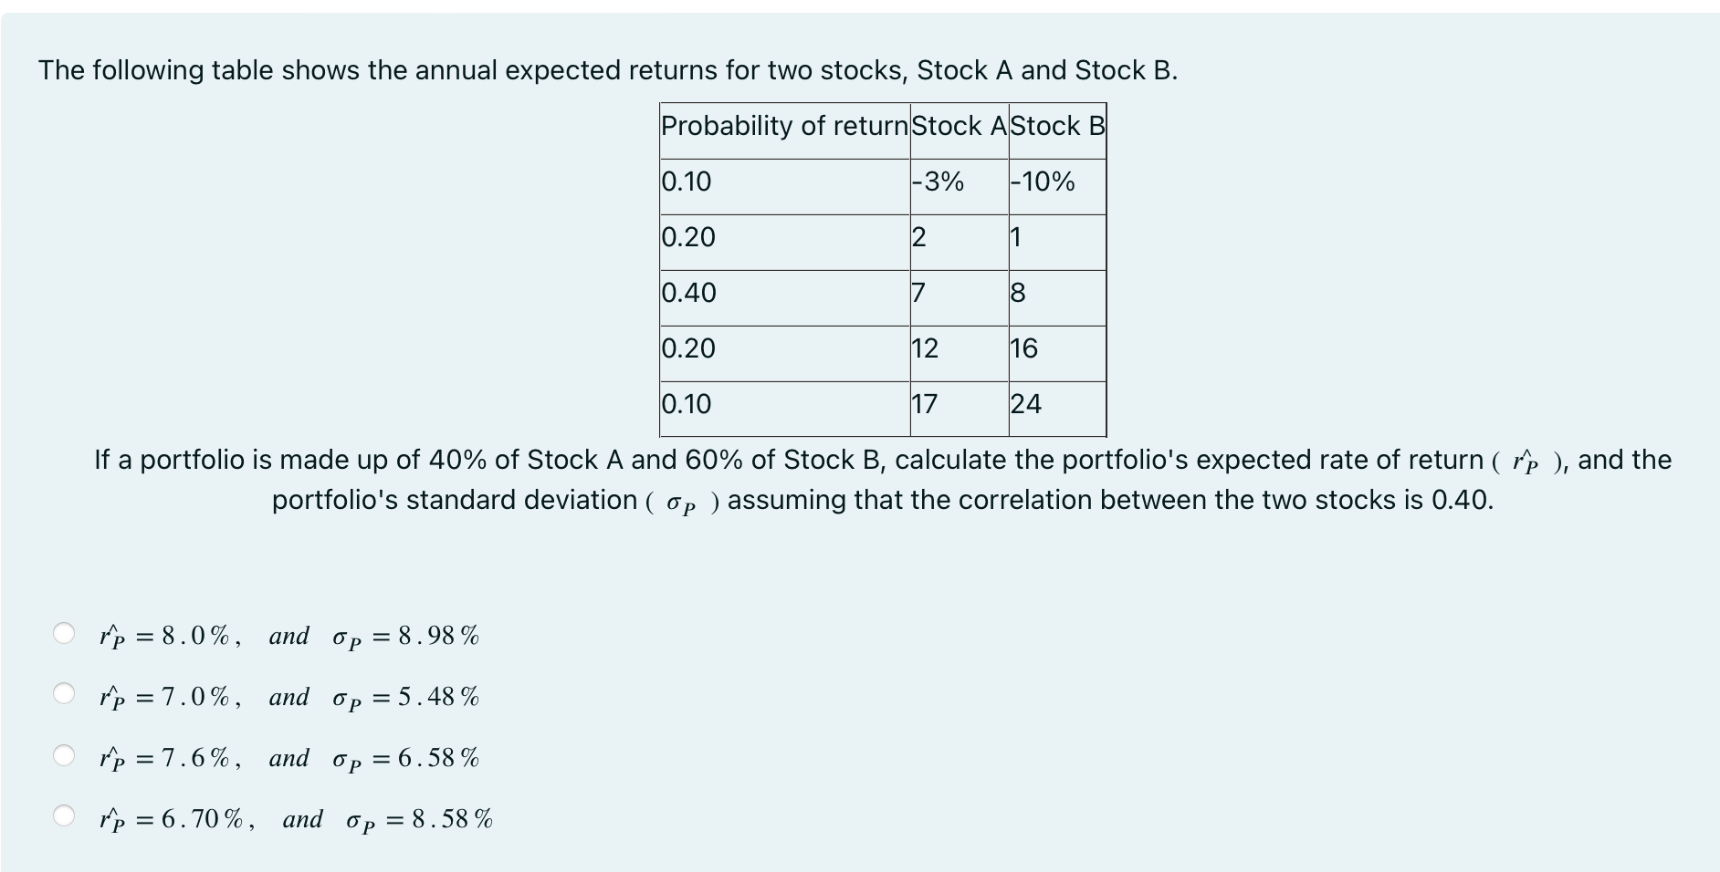Select the 7.6% expected return option
1720x872 pixels.
tap(64, 756)
